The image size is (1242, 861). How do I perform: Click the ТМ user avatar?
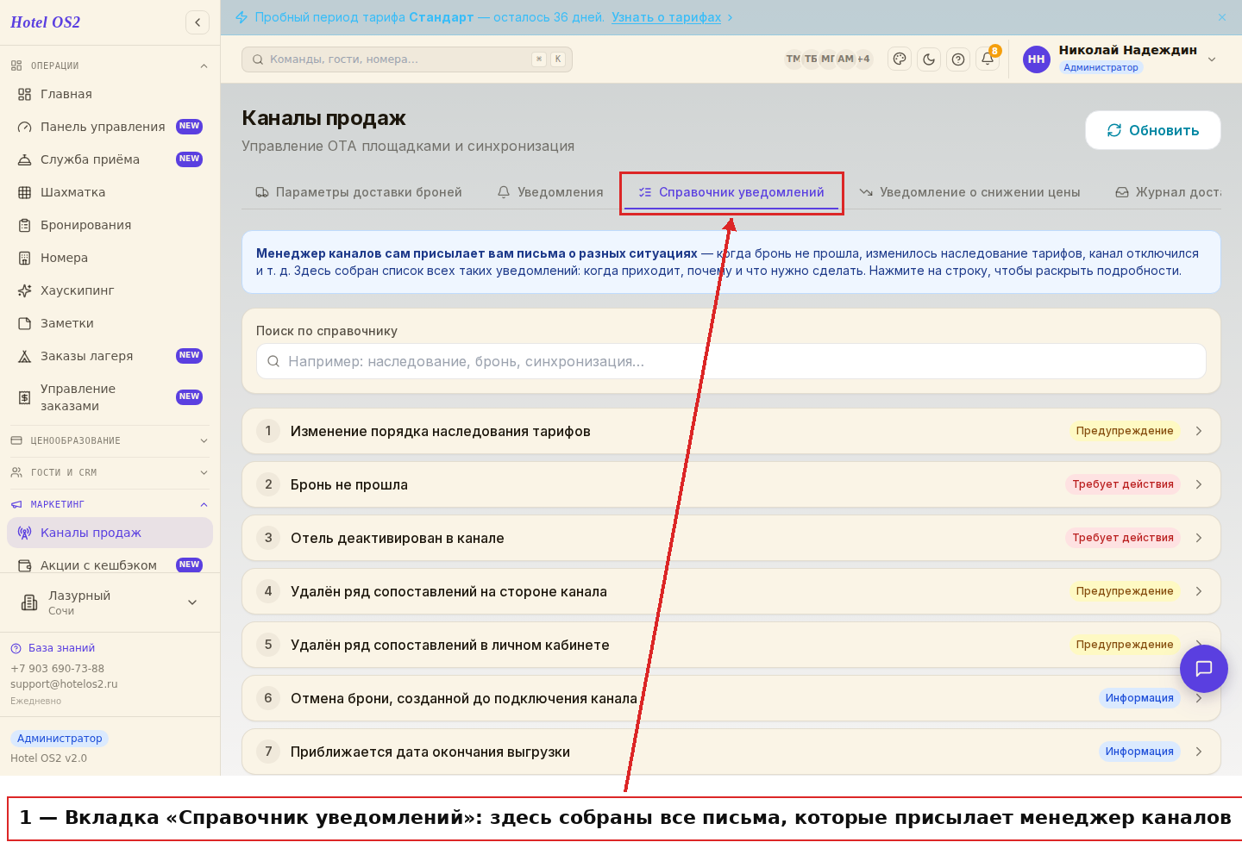coord(793,59)
